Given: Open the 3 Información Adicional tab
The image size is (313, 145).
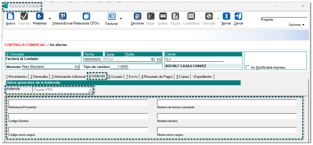Looking at the screenshot, I should pos(68,77).
